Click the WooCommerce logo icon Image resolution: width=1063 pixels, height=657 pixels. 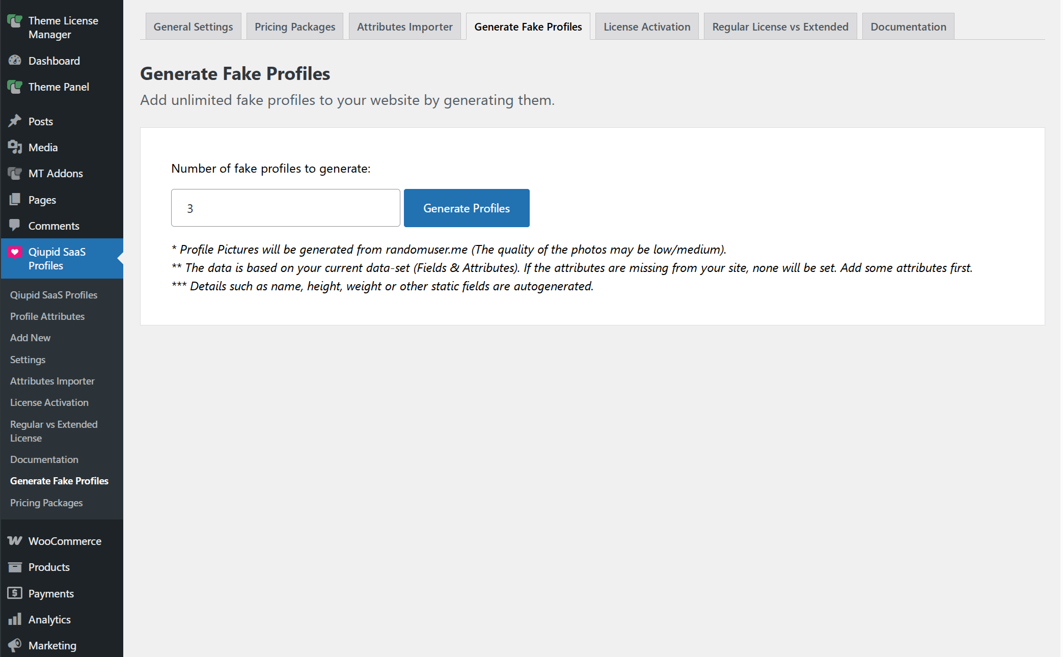[x=15, y=541]
